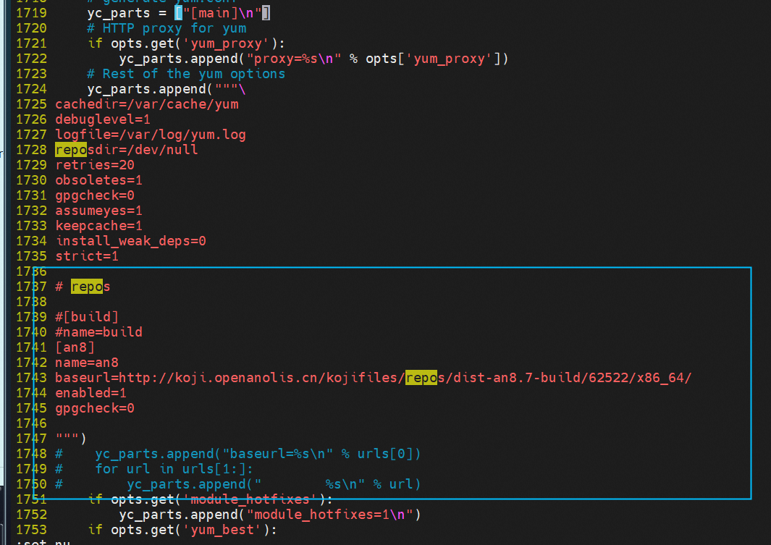Click line number 1753 in the gutter
Viewport: 771px width, 545px height.
click(31, 530)
